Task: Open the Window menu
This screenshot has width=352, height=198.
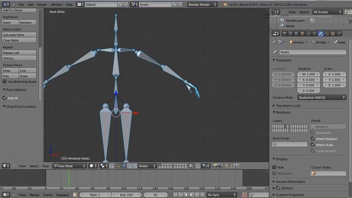Action: click(x=57, y=4)
